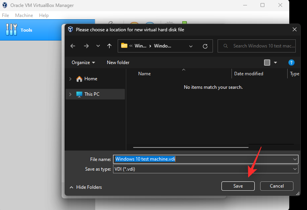Image resolution: width=307 pixels, height=210 pixels.
Task: Refresh the folder view
Action: [205, 46]
